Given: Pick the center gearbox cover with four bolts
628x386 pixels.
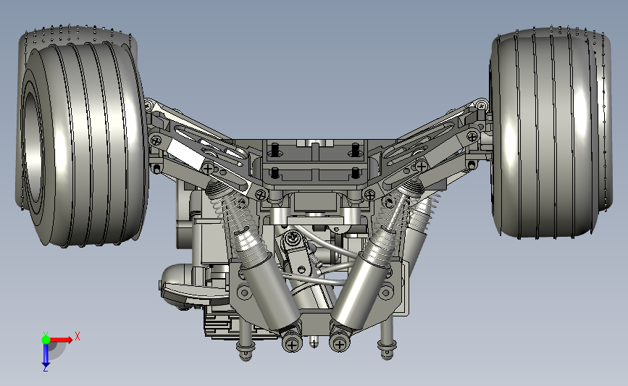Looking at the screenshot, I should coord(315,162).
